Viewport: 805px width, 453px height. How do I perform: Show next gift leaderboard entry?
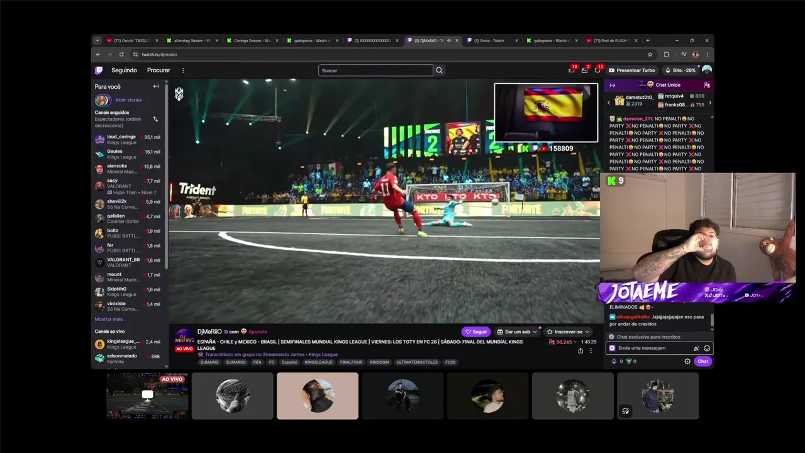pos(710,103)
